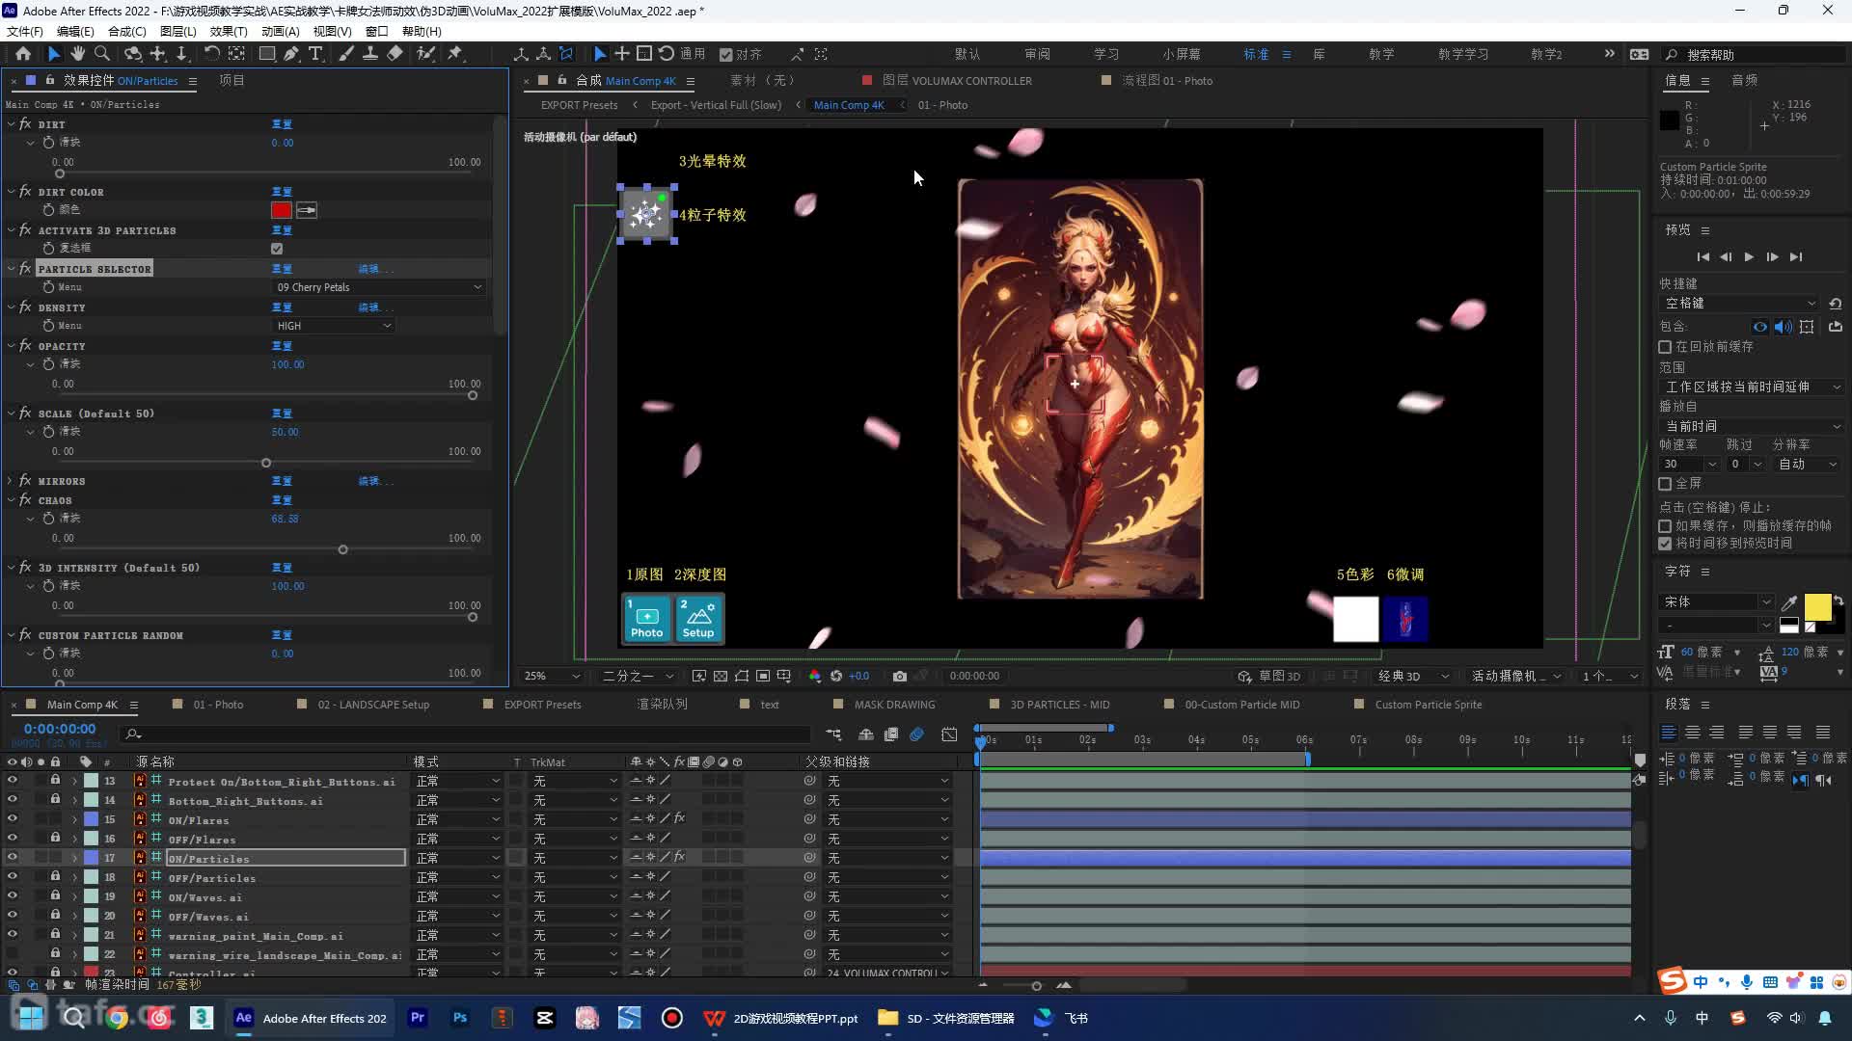Hide the ON/Flares layer eye
The height and width of the screenshot is (1041, 1852).
click(13, 819)
